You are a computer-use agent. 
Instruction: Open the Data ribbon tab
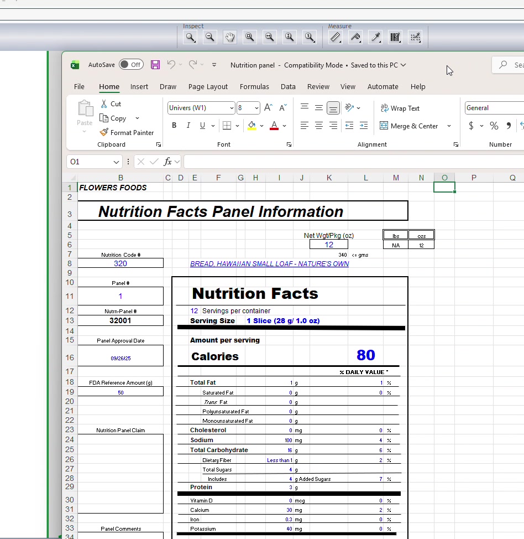tap(288, 86)
